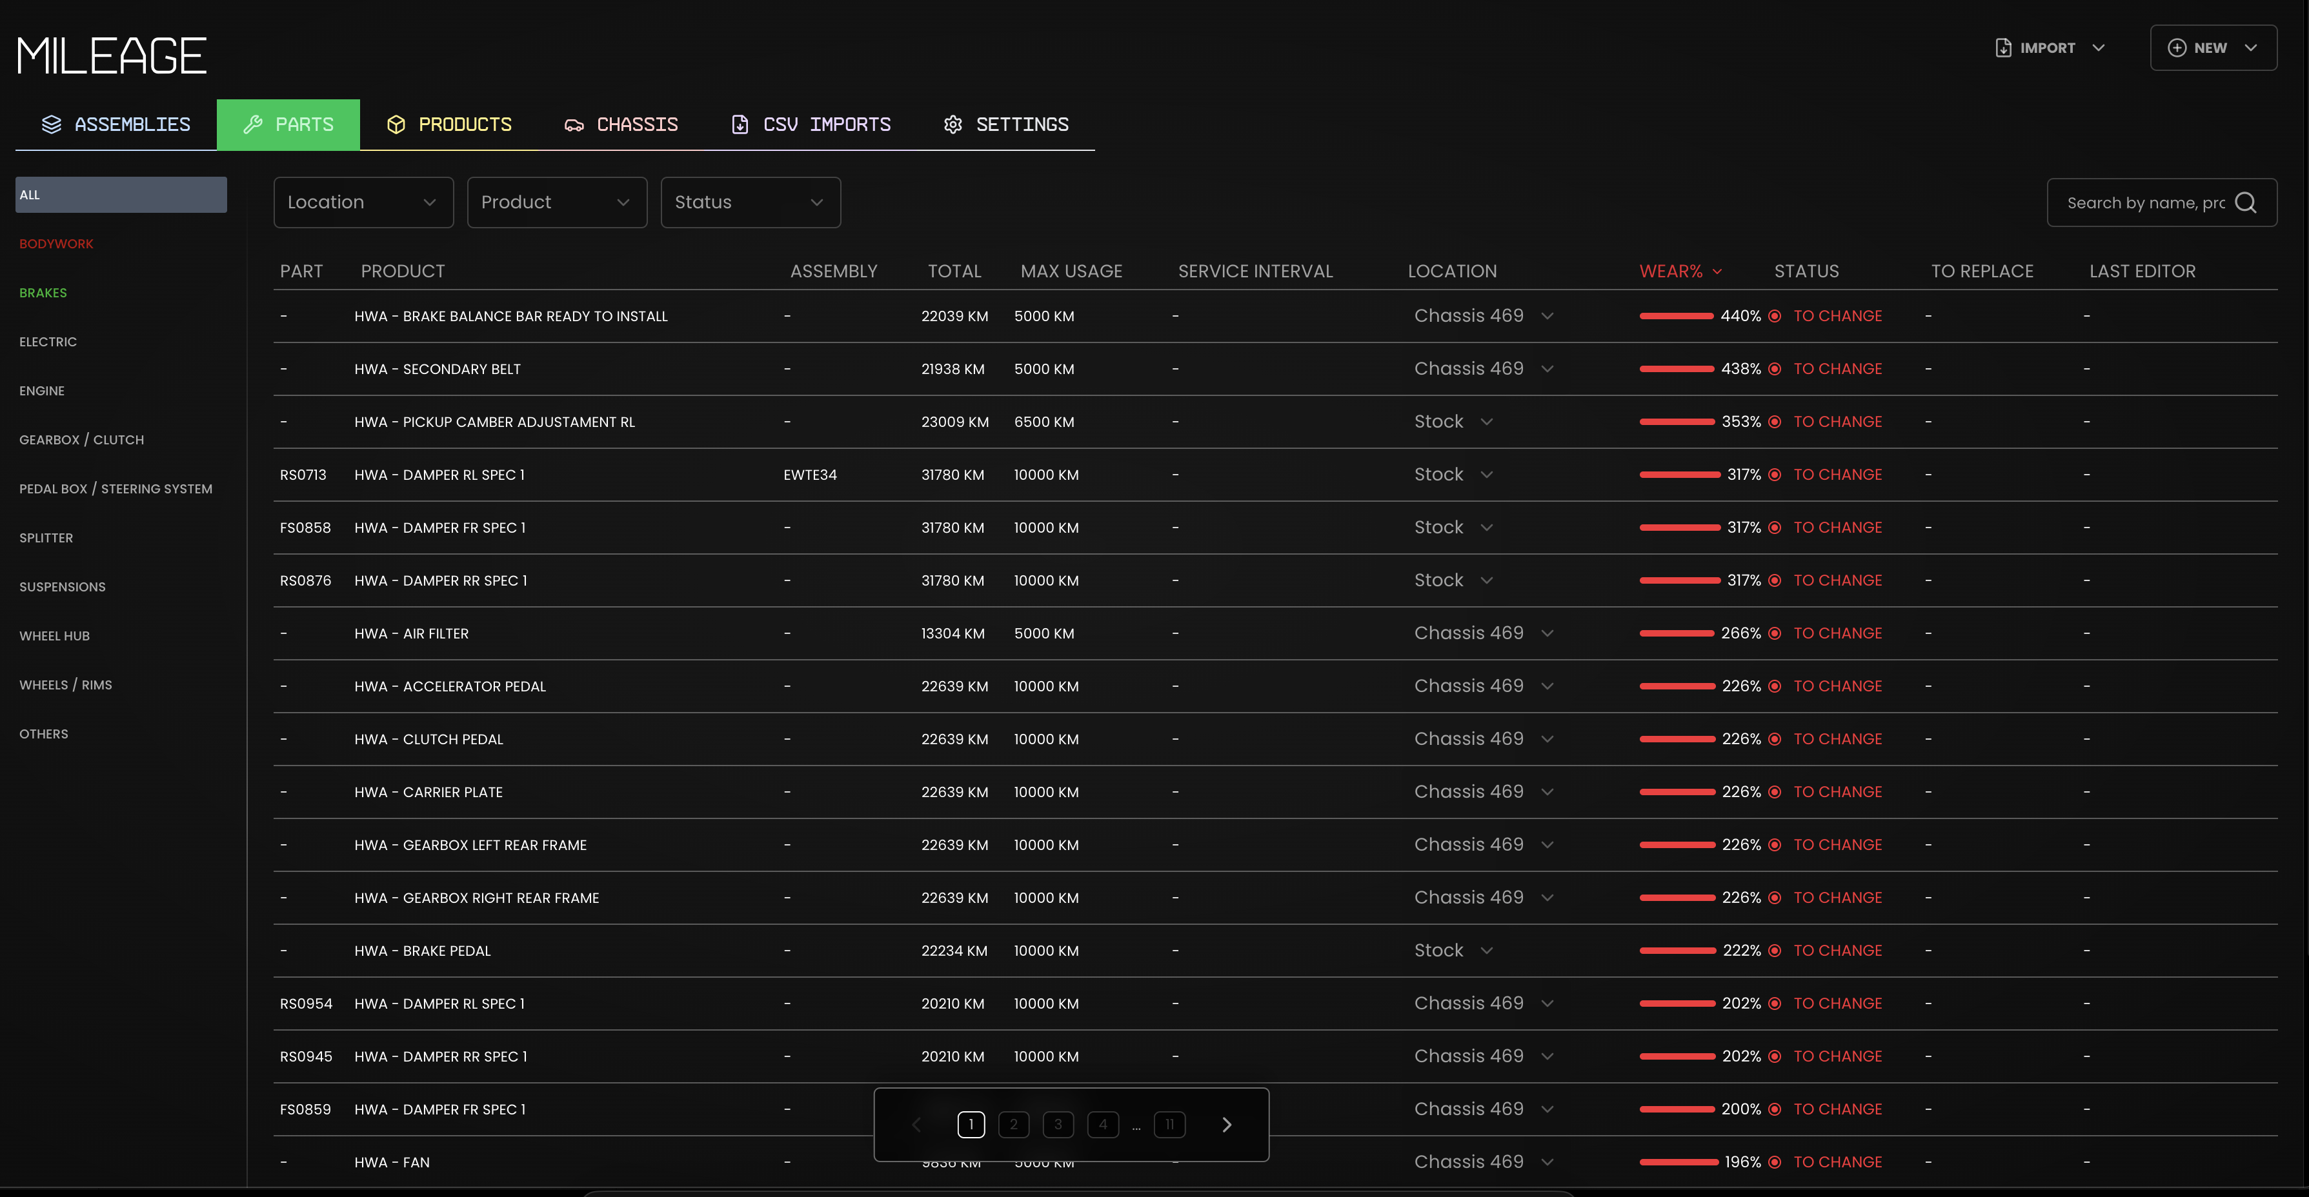Click the Parts wrench icon

coord(253,124)
